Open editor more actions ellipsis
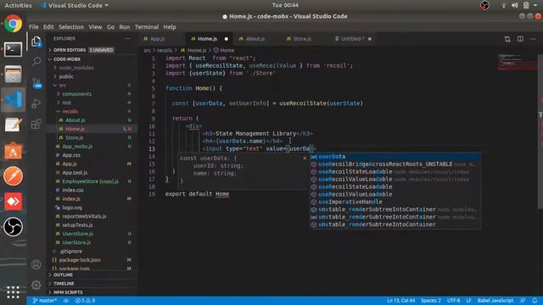This screenshot has width=543, height=305. coord(533,39)
